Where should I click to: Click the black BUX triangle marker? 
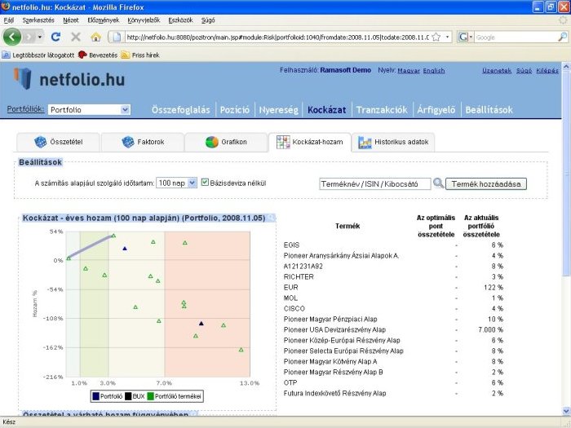(x=201, y=323)
